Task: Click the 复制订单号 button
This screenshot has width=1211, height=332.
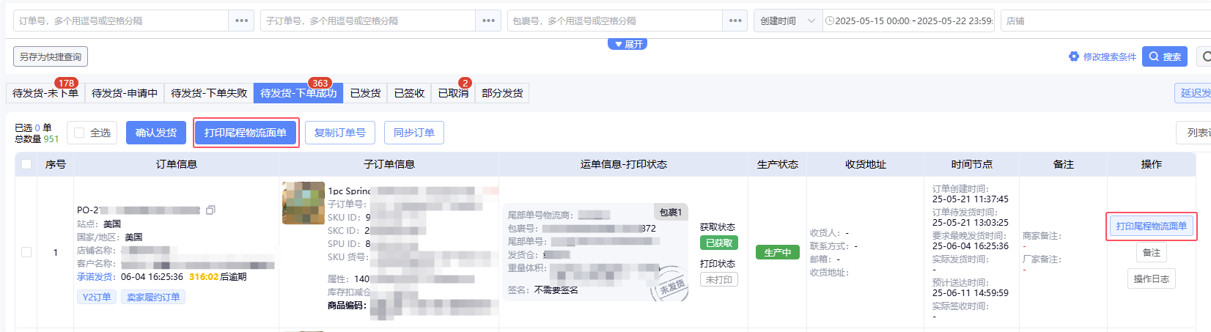Action: coord(340,133)
